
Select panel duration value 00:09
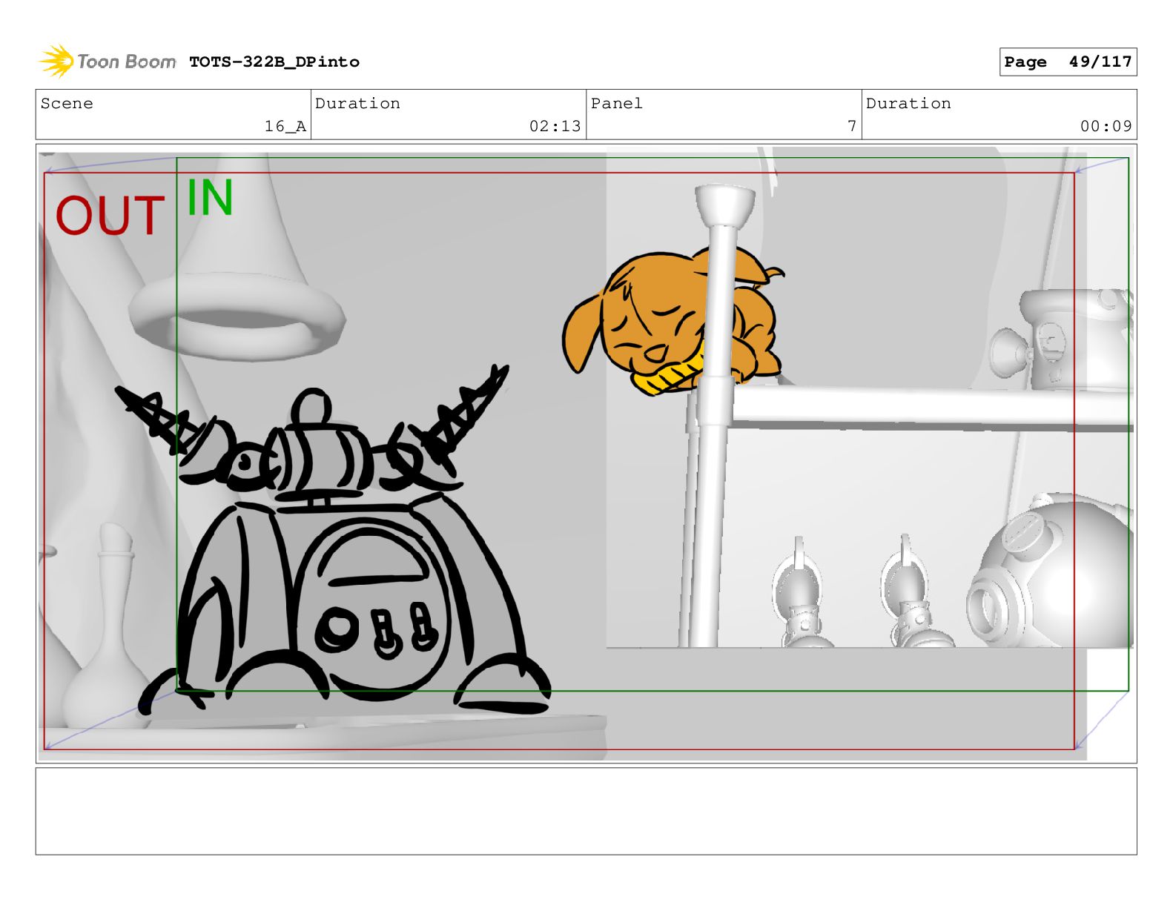click(1106, 127)
